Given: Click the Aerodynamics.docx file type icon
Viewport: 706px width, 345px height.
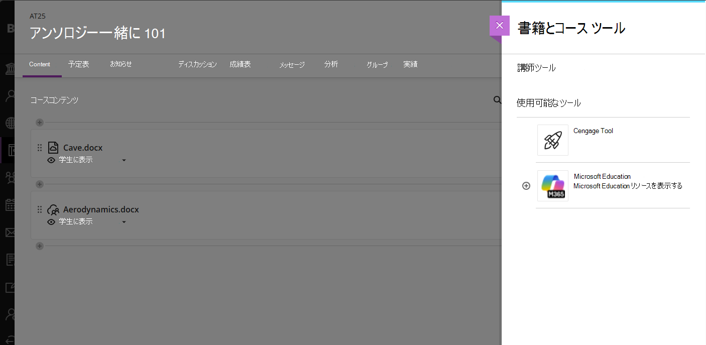Looking at the screenshot, I should [53, 209].
